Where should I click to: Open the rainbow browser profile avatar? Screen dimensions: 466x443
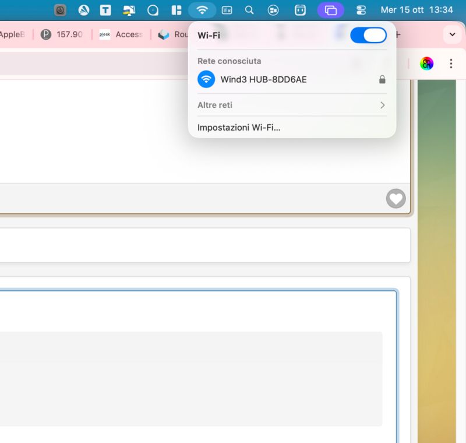click(x=427, y=64)
